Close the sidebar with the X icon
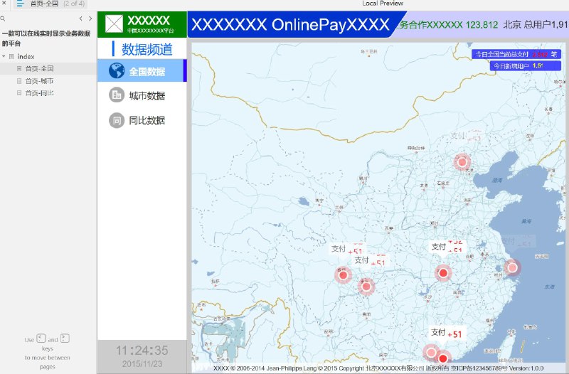 tap(4, 3)
